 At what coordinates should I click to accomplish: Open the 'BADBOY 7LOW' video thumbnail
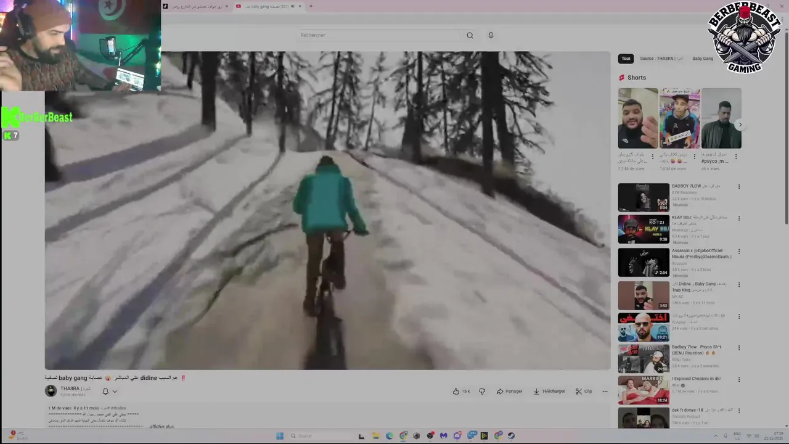click(x=644, y=197)
